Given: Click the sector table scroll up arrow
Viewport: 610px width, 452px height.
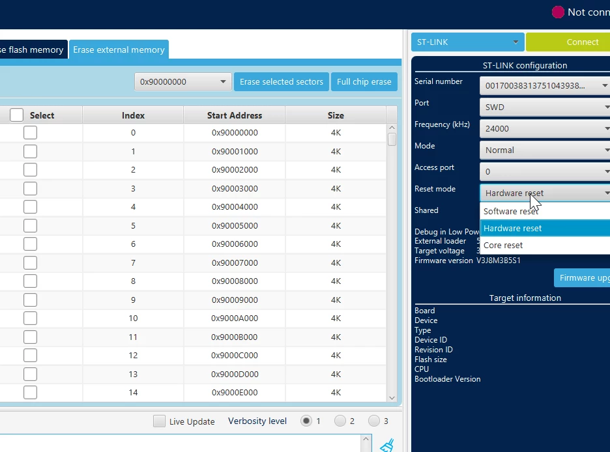Looking at the screenshot, I should tap(392, 128).
